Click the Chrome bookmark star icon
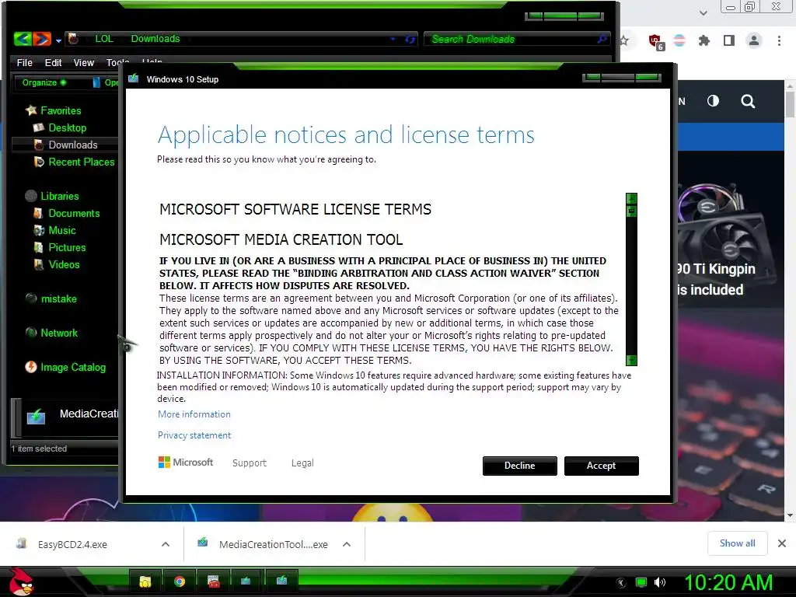796x597 pixels. click(x=624, y=40)
